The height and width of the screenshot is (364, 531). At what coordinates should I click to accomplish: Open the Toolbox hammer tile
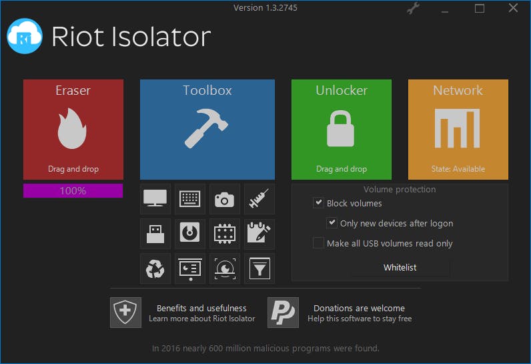[x=207, y=130]
